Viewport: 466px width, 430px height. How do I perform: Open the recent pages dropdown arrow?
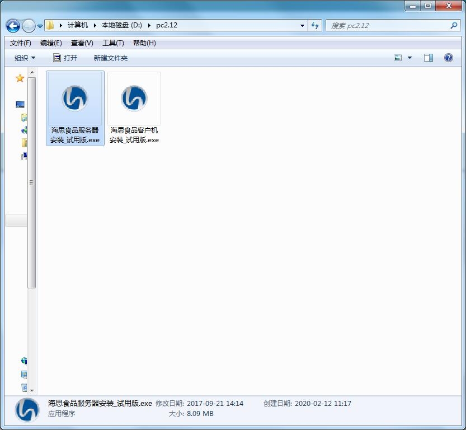40,26
